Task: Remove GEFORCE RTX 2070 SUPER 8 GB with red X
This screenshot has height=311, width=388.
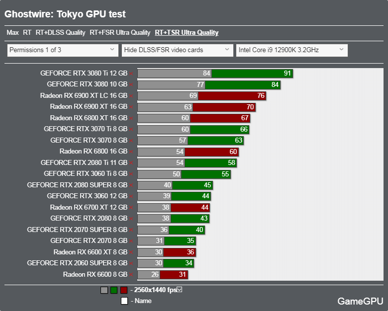Action: point(131,230)
